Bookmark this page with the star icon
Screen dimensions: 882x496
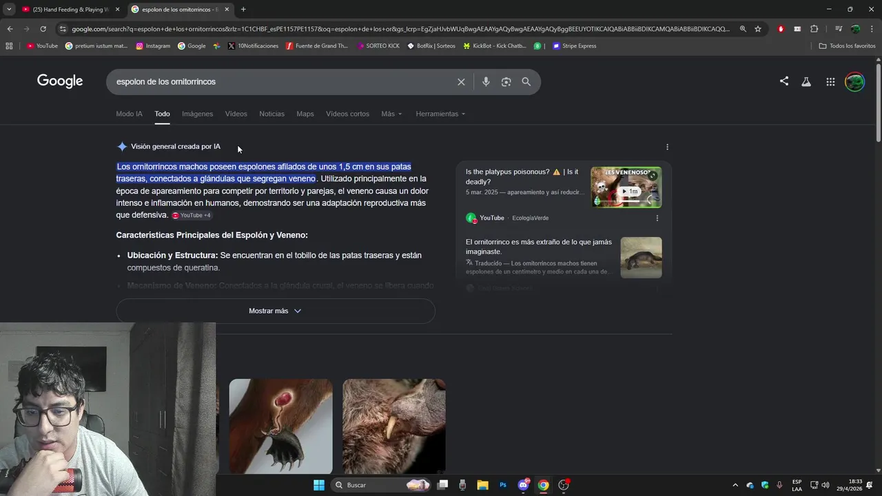pyautogui.click(x=758, y=29)
